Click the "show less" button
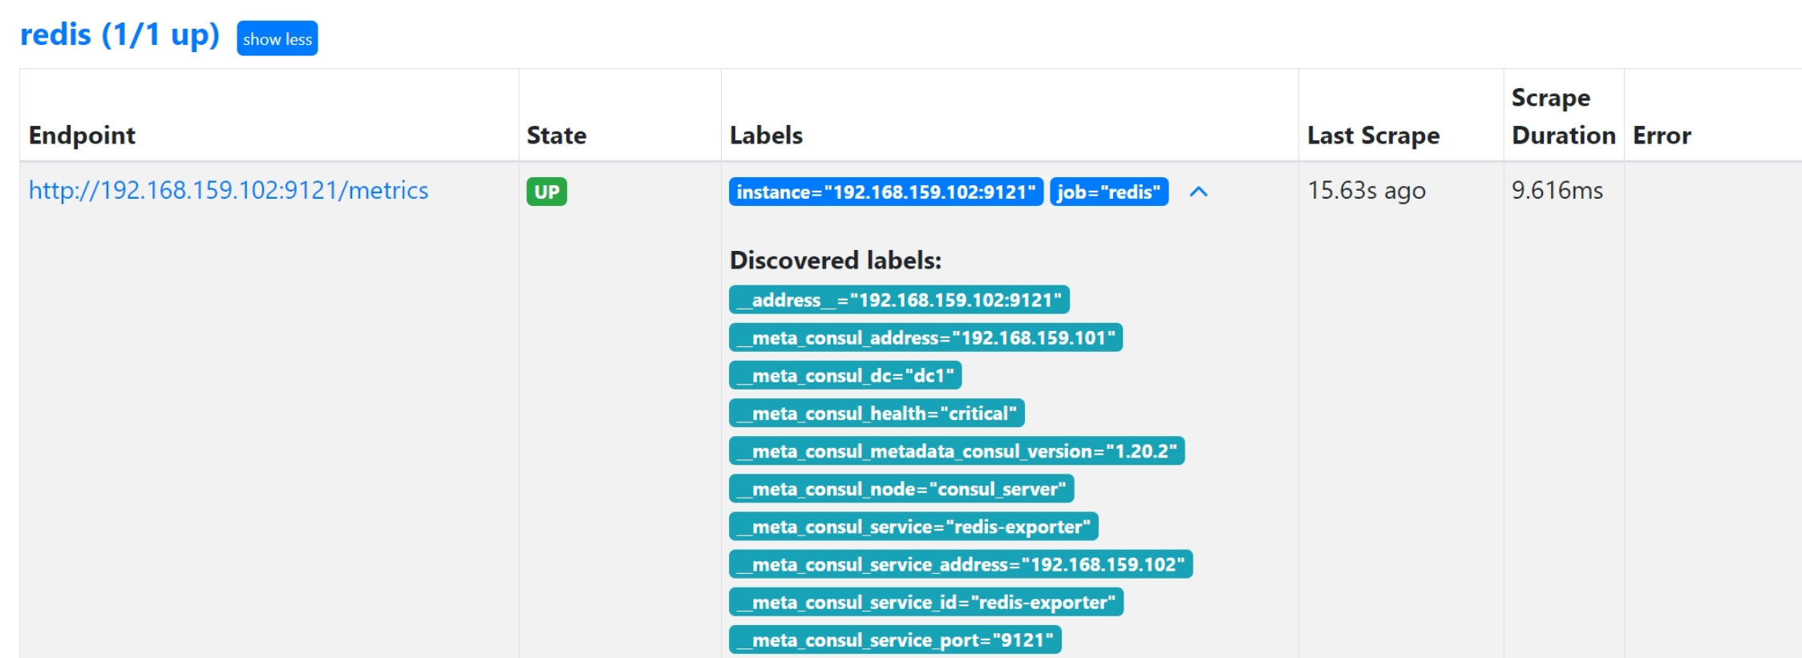 277,38
